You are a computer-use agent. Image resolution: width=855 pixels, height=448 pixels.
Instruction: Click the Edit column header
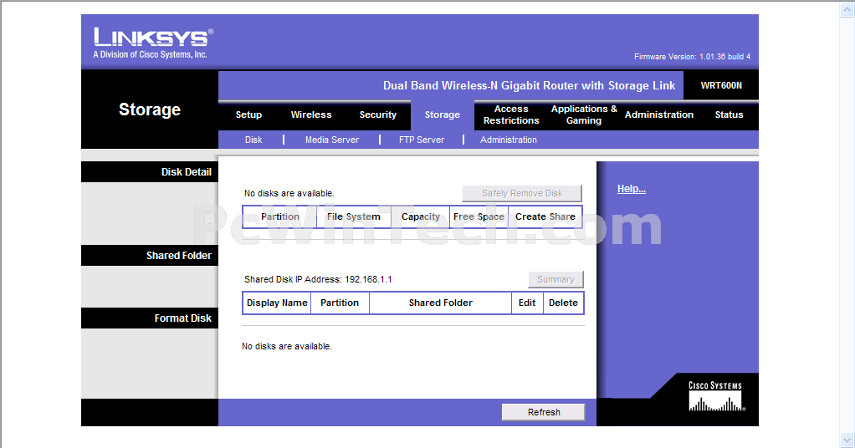(x=527, y=303)
